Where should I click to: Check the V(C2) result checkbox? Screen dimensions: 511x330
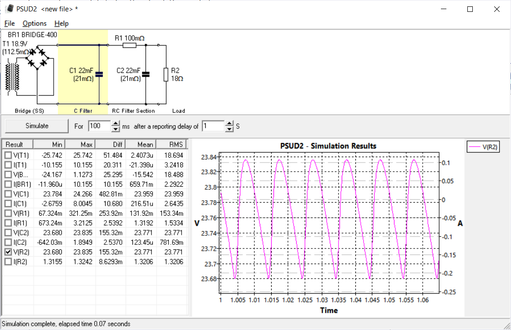(x=8, y=233)
